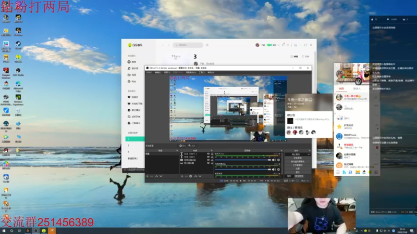Lock the 视频采集设备 source in OBS
Viewport: 417px width, 234px height.
tap(212, 160)
